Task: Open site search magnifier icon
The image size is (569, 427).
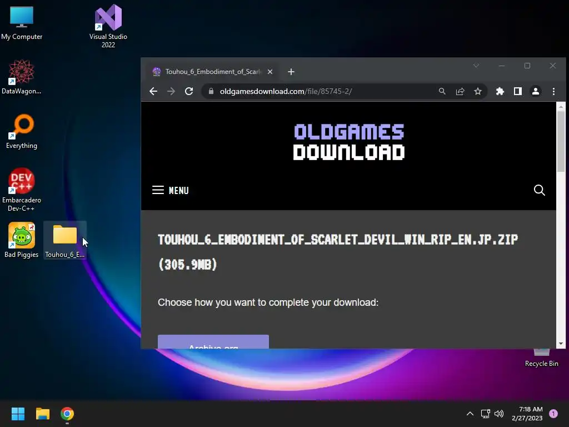Action: click(x=539, y=190)
